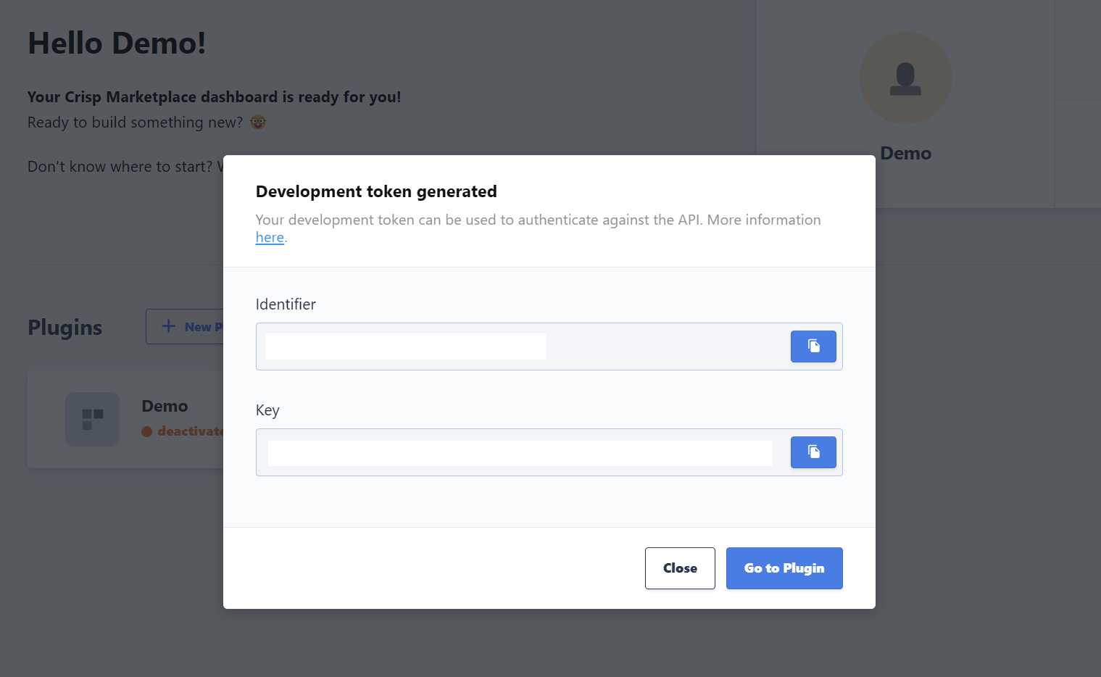This screenshot has width=1101, height=677.
Task: Copy the Key token to clipboard
Action: 813,452
